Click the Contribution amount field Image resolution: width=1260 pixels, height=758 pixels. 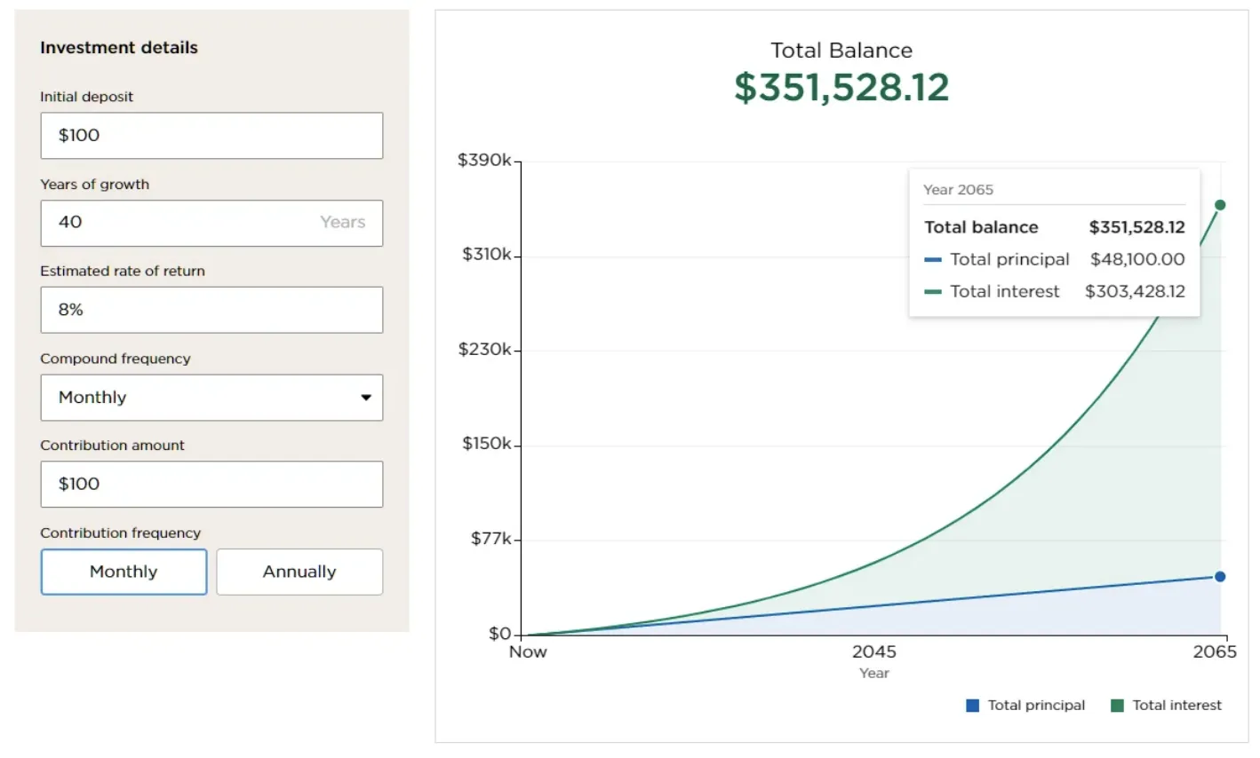pyautogui.click(x=211, y=485)
